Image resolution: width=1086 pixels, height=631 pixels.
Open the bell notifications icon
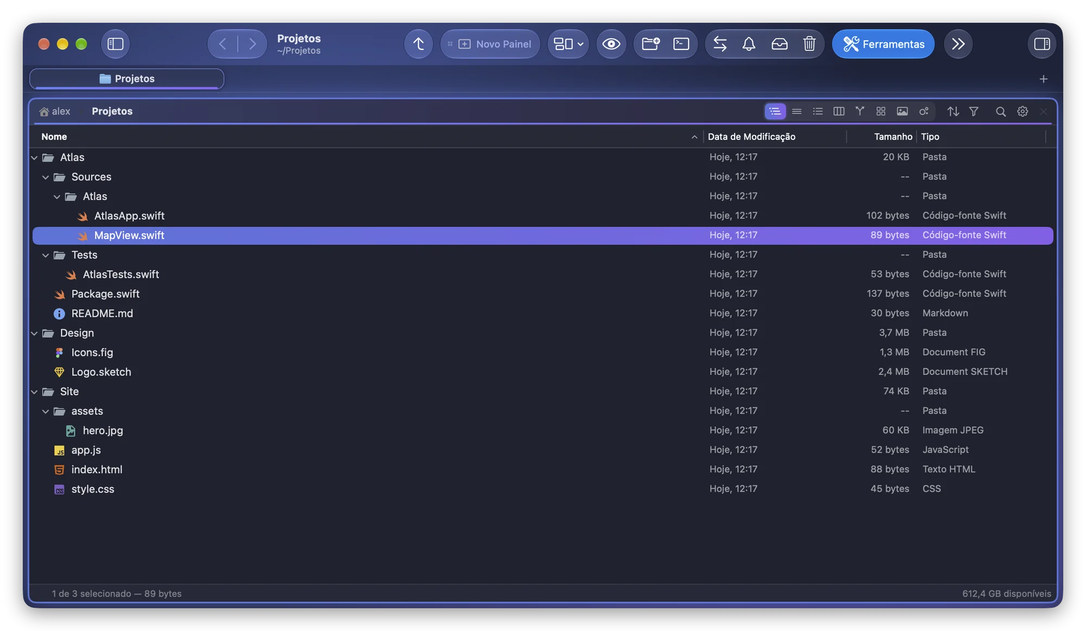tap(749, 44)
